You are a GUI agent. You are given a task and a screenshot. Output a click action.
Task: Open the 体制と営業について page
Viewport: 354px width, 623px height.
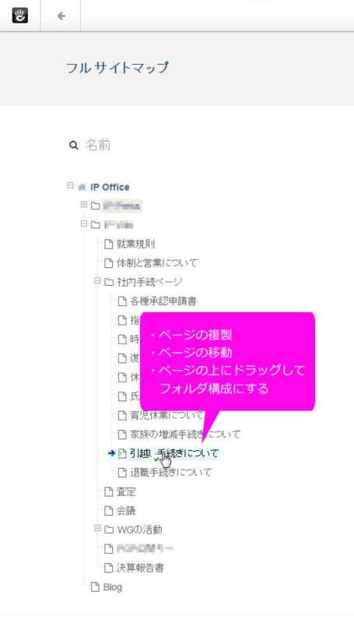156,263
